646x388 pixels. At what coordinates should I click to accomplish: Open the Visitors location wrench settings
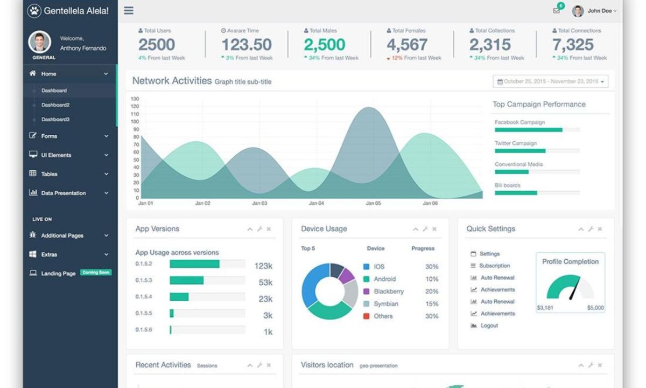[591, 365]
